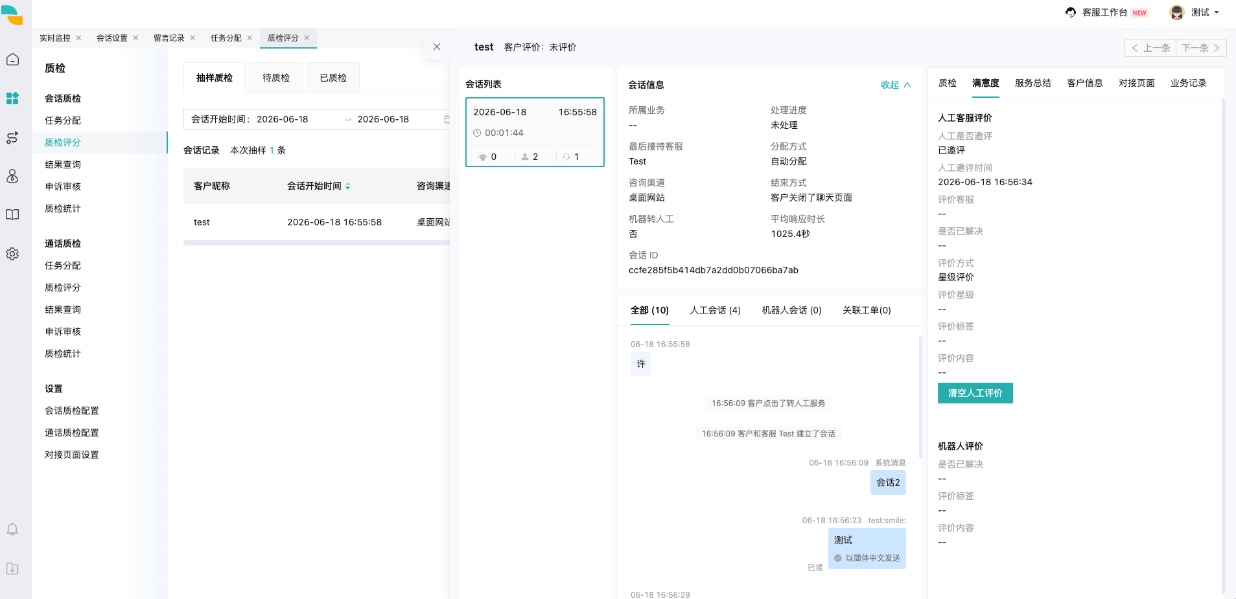This screenshot has width=1236, height=599.
Task: Click the 会话2 chat bubble
Action: pyautogui.click(x=888, y=482)
